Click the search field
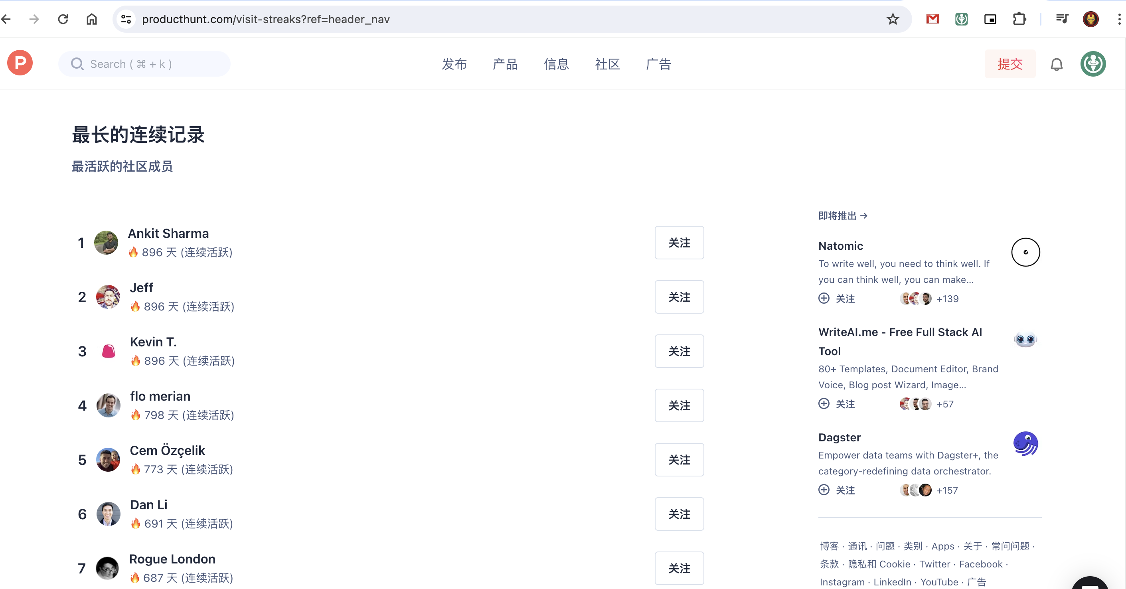The width and height of the screenshot is (1126, 589). 144,64
